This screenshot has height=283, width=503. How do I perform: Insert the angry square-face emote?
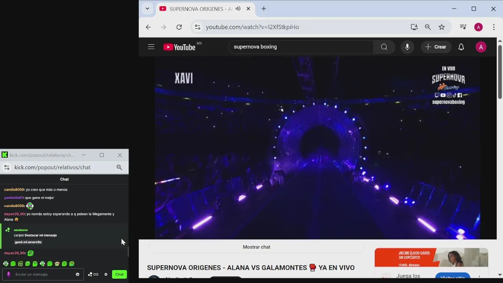pyautogui.click(x=20, y=264)
